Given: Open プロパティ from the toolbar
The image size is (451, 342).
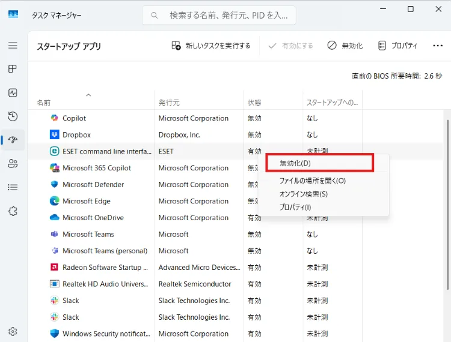Looking at the screenshot, I should [x=397, y=46].
